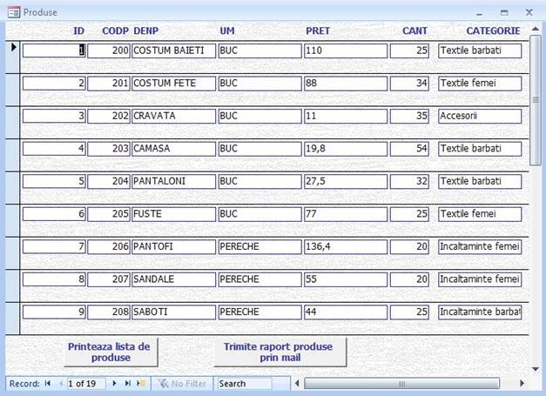
Task: Click the PRET field showing 88
Action: 346,84
